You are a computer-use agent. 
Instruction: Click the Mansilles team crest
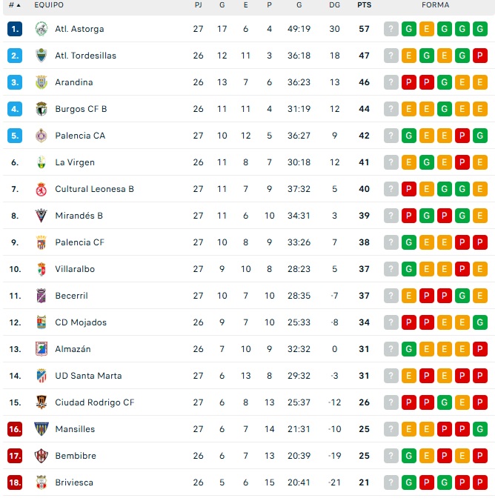(x=41, y=429)
